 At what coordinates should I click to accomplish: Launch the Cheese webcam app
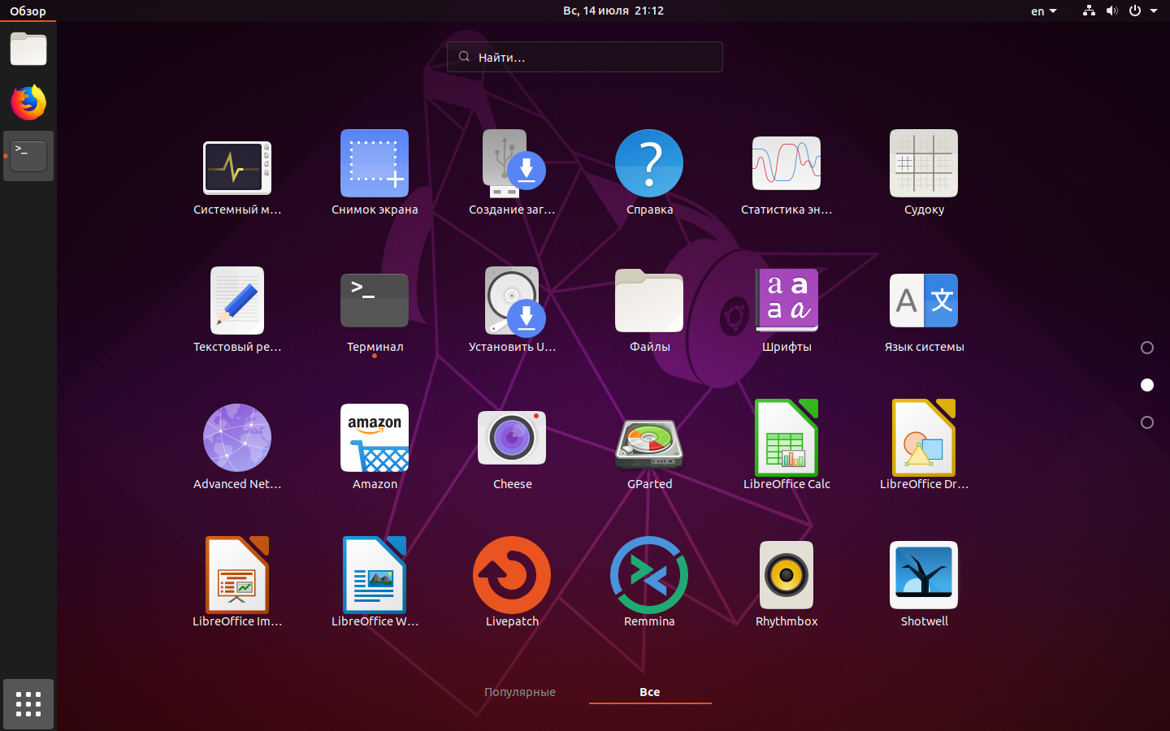512,439
